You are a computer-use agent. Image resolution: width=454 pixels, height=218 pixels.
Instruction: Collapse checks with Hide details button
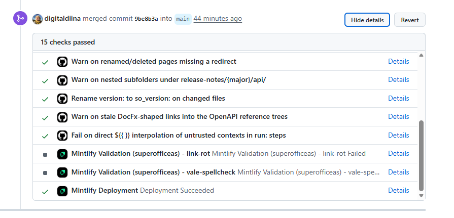pos(367,20)
